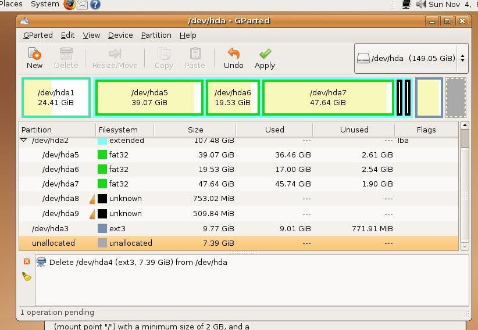Click the warning triangle next to /dev/hda8
Viewport: 478px width, 330px height.
[92, 199]
